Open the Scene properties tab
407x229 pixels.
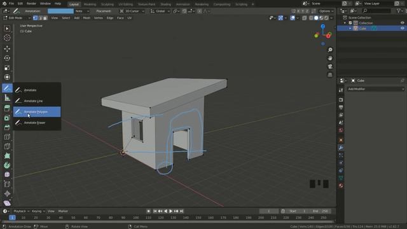coord(341,123)
